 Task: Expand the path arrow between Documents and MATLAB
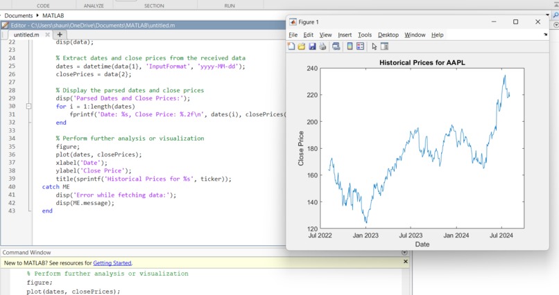tap(37, 15)
